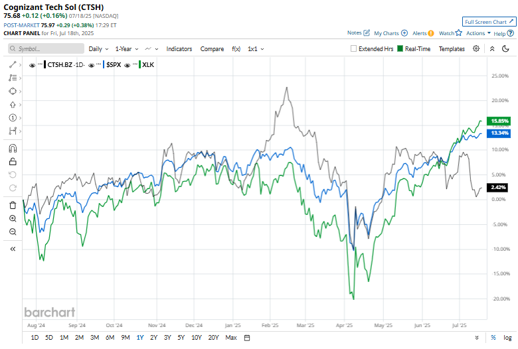Enable the Extended Hrs checkbox
The image size is (518, 349).
[353, 48]
